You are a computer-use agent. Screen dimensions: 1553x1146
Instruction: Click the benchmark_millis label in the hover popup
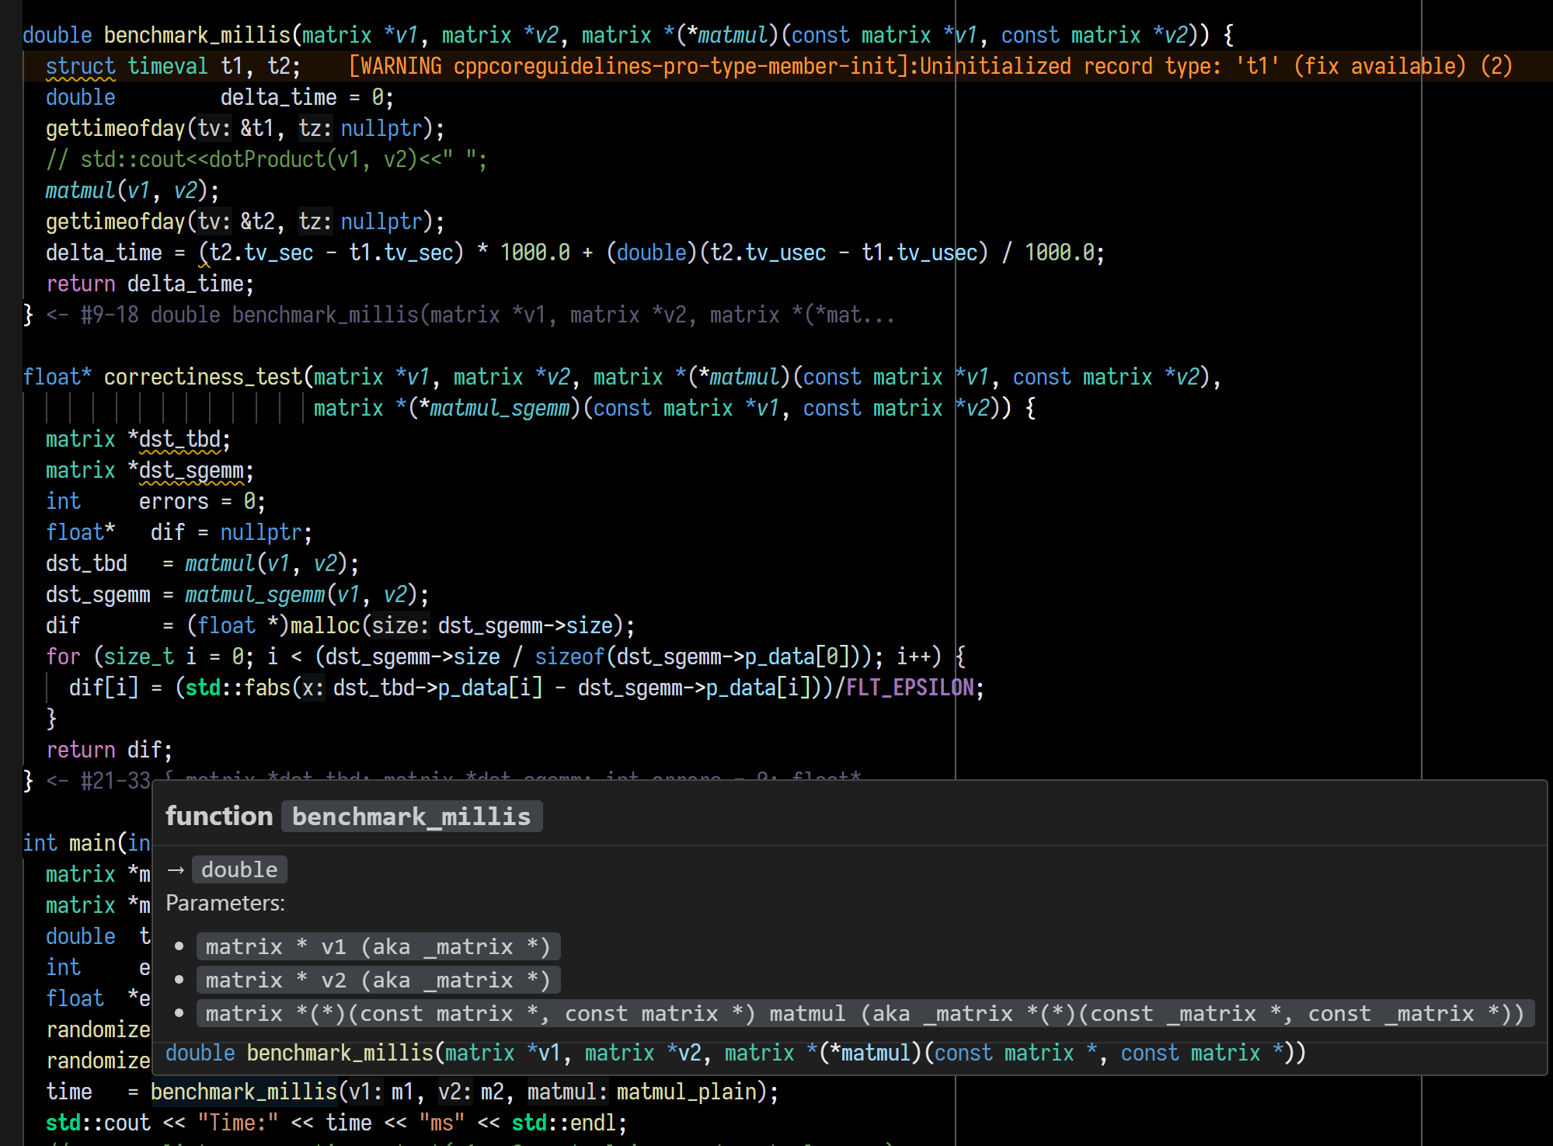(x=411, y=816)
